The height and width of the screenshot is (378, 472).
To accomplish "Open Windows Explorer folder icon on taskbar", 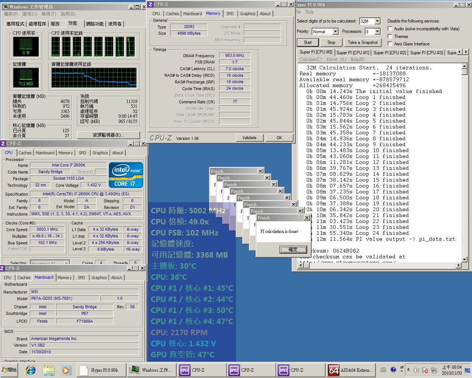I will [48, 370].
